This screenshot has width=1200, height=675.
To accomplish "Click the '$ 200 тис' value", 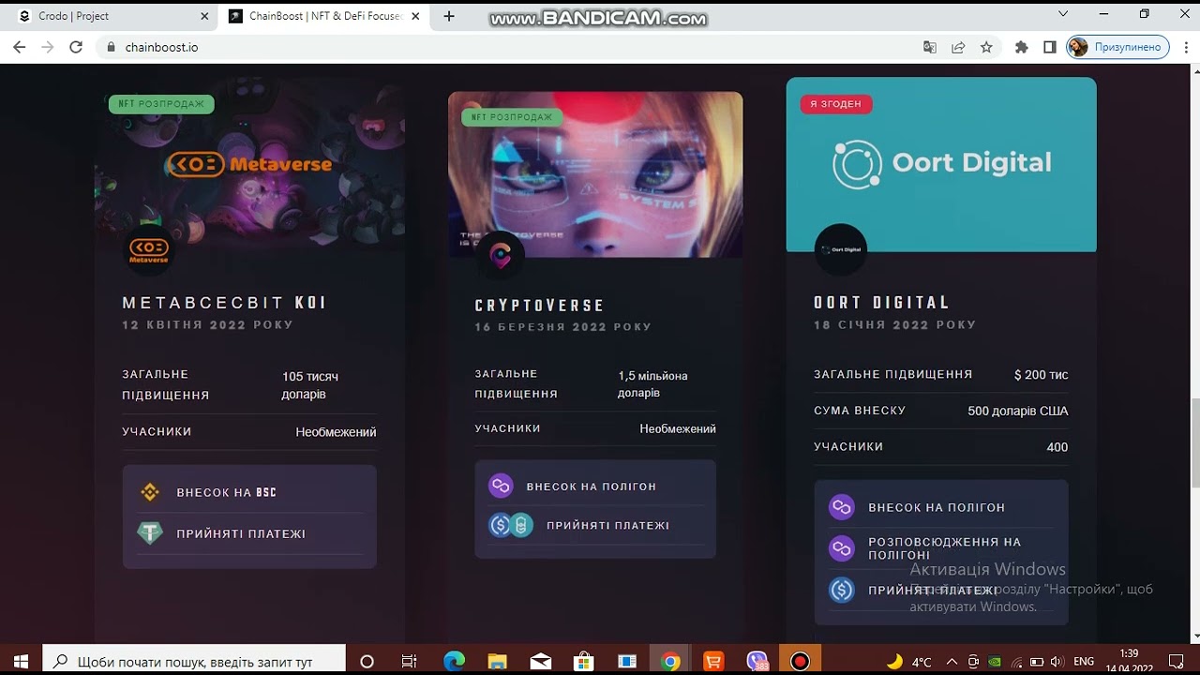I will pos(1041,375).
